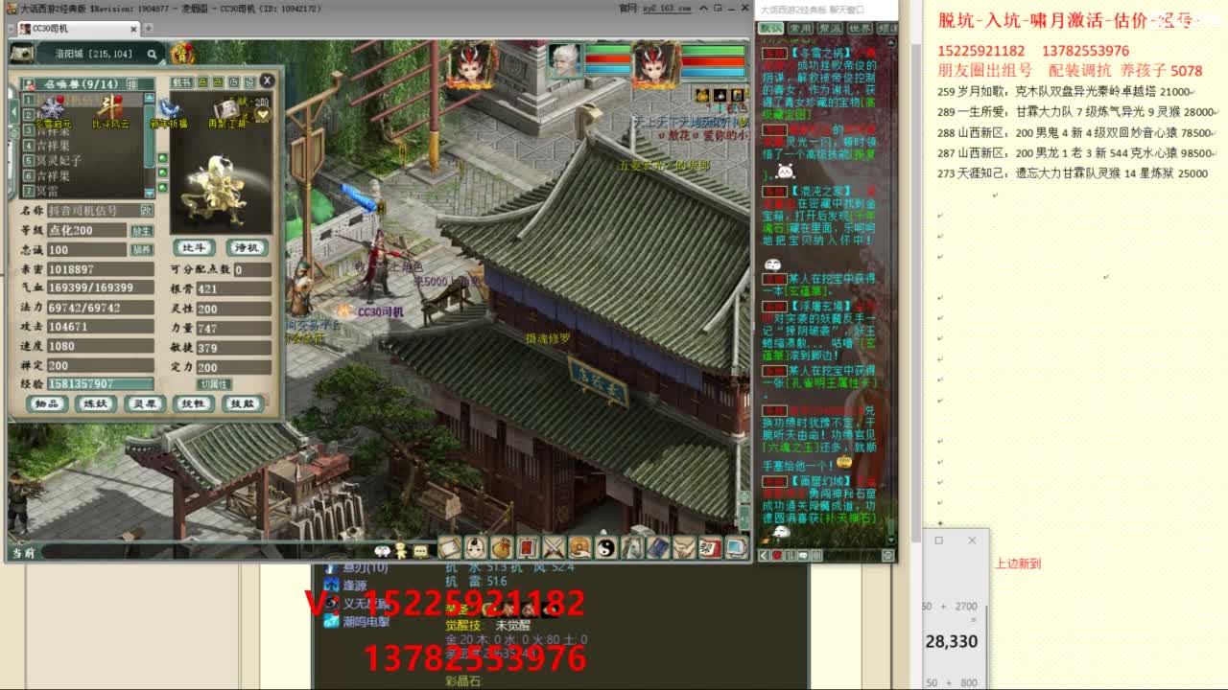Switch to the 帮派 chat tab
Image resolution: width=1228 pixels, height=690 pixels.
click(831, 29)
